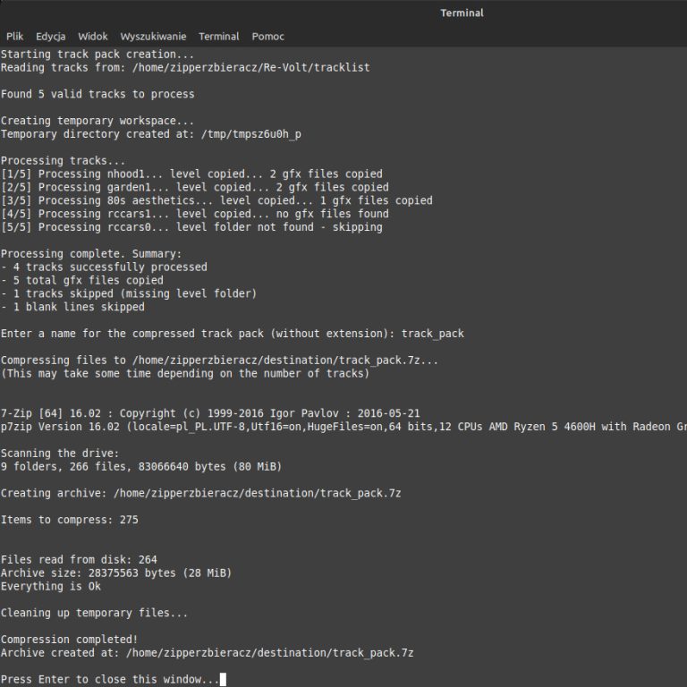The width and height of the screenshot is (687, 687).
Task: Click the Terminal window title text
Action: (x=462, y=13)
